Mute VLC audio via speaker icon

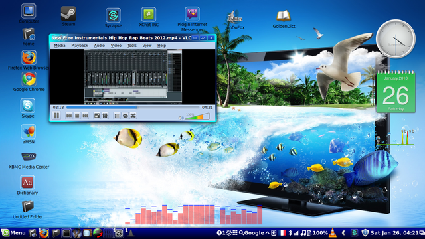click(x=181, y=118)
